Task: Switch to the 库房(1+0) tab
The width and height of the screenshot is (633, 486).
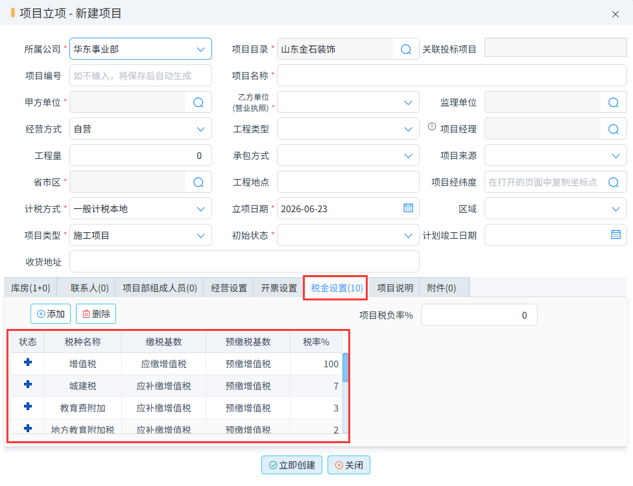Action: pos(30,287)
